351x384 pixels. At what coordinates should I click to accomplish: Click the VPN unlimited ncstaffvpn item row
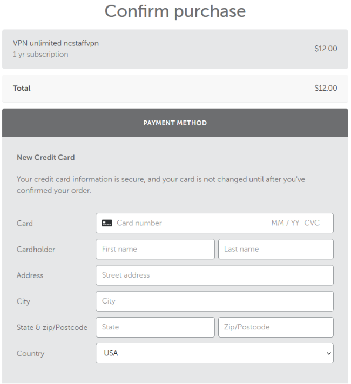[175, 49]
